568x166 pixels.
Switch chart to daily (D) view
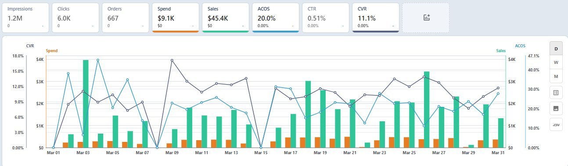[556, 48]
